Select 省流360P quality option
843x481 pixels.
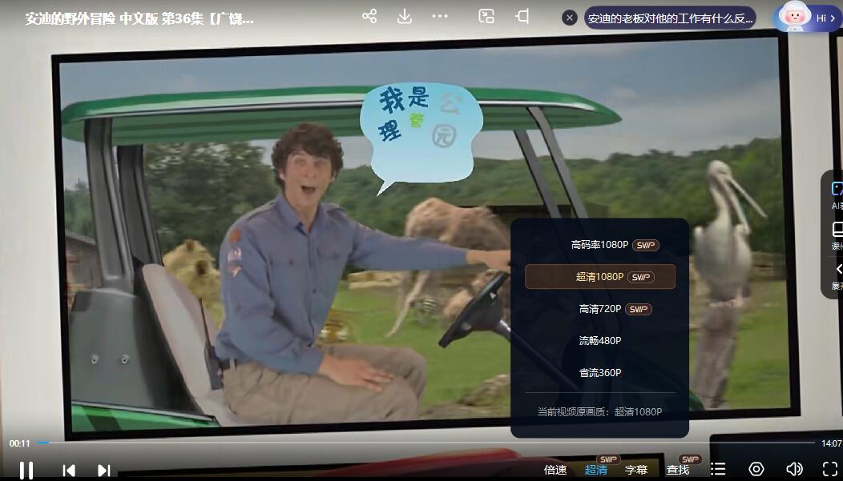click(x=600, y=373)
